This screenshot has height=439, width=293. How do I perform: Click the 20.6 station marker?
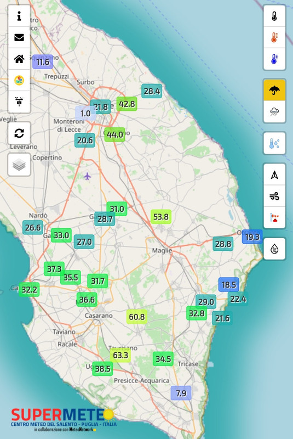[85, 140]
